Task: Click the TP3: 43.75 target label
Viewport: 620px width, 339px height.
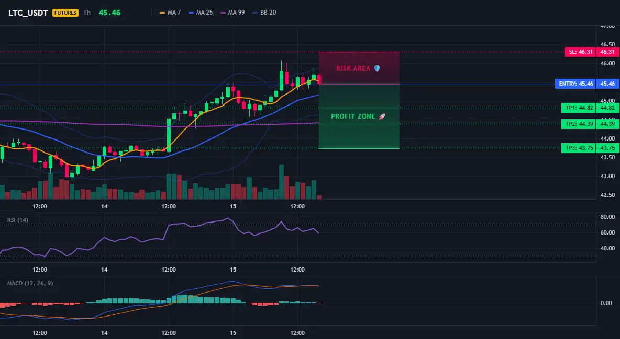Action: click(x=578, y=148)
